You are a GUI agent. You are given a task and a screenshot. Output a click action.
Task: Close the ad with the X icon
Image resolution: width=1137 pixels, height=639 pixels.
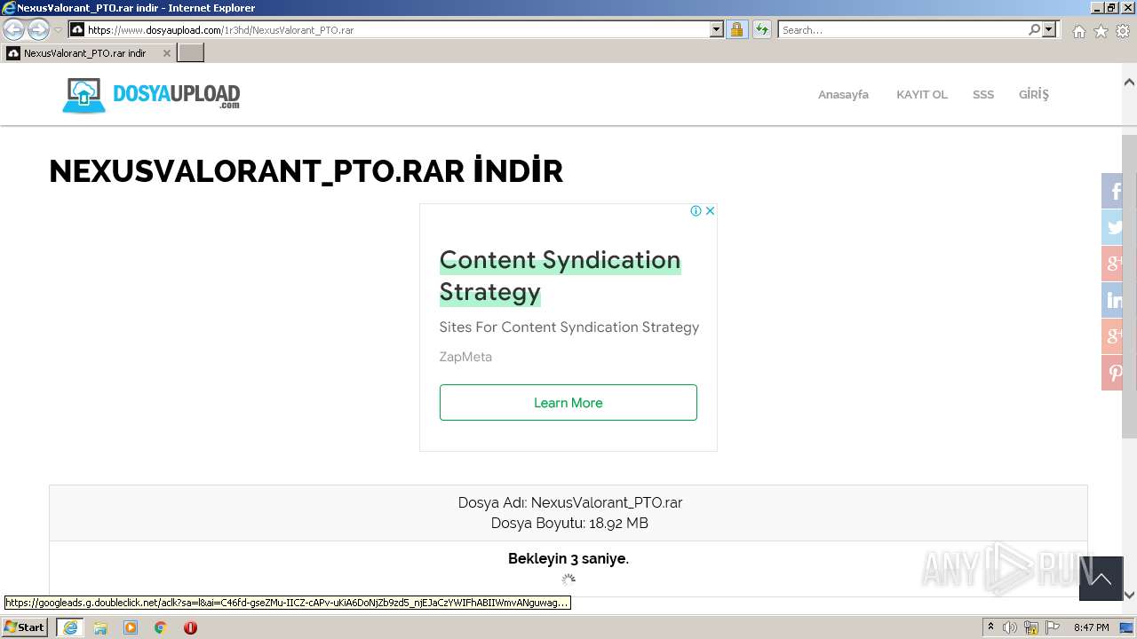710,210
